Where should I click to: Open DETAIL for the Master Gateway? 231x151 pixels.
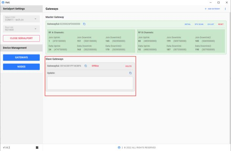[x=187, y=24]
